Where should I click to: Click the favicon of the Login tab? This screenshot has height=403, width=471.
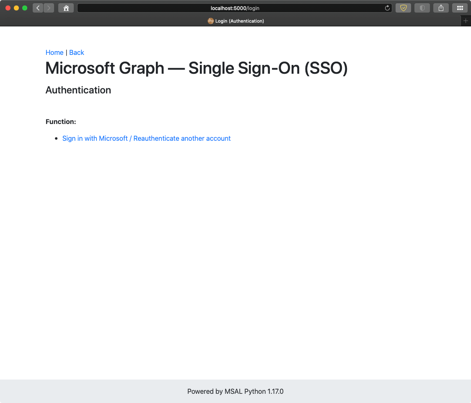pos(211,21)
